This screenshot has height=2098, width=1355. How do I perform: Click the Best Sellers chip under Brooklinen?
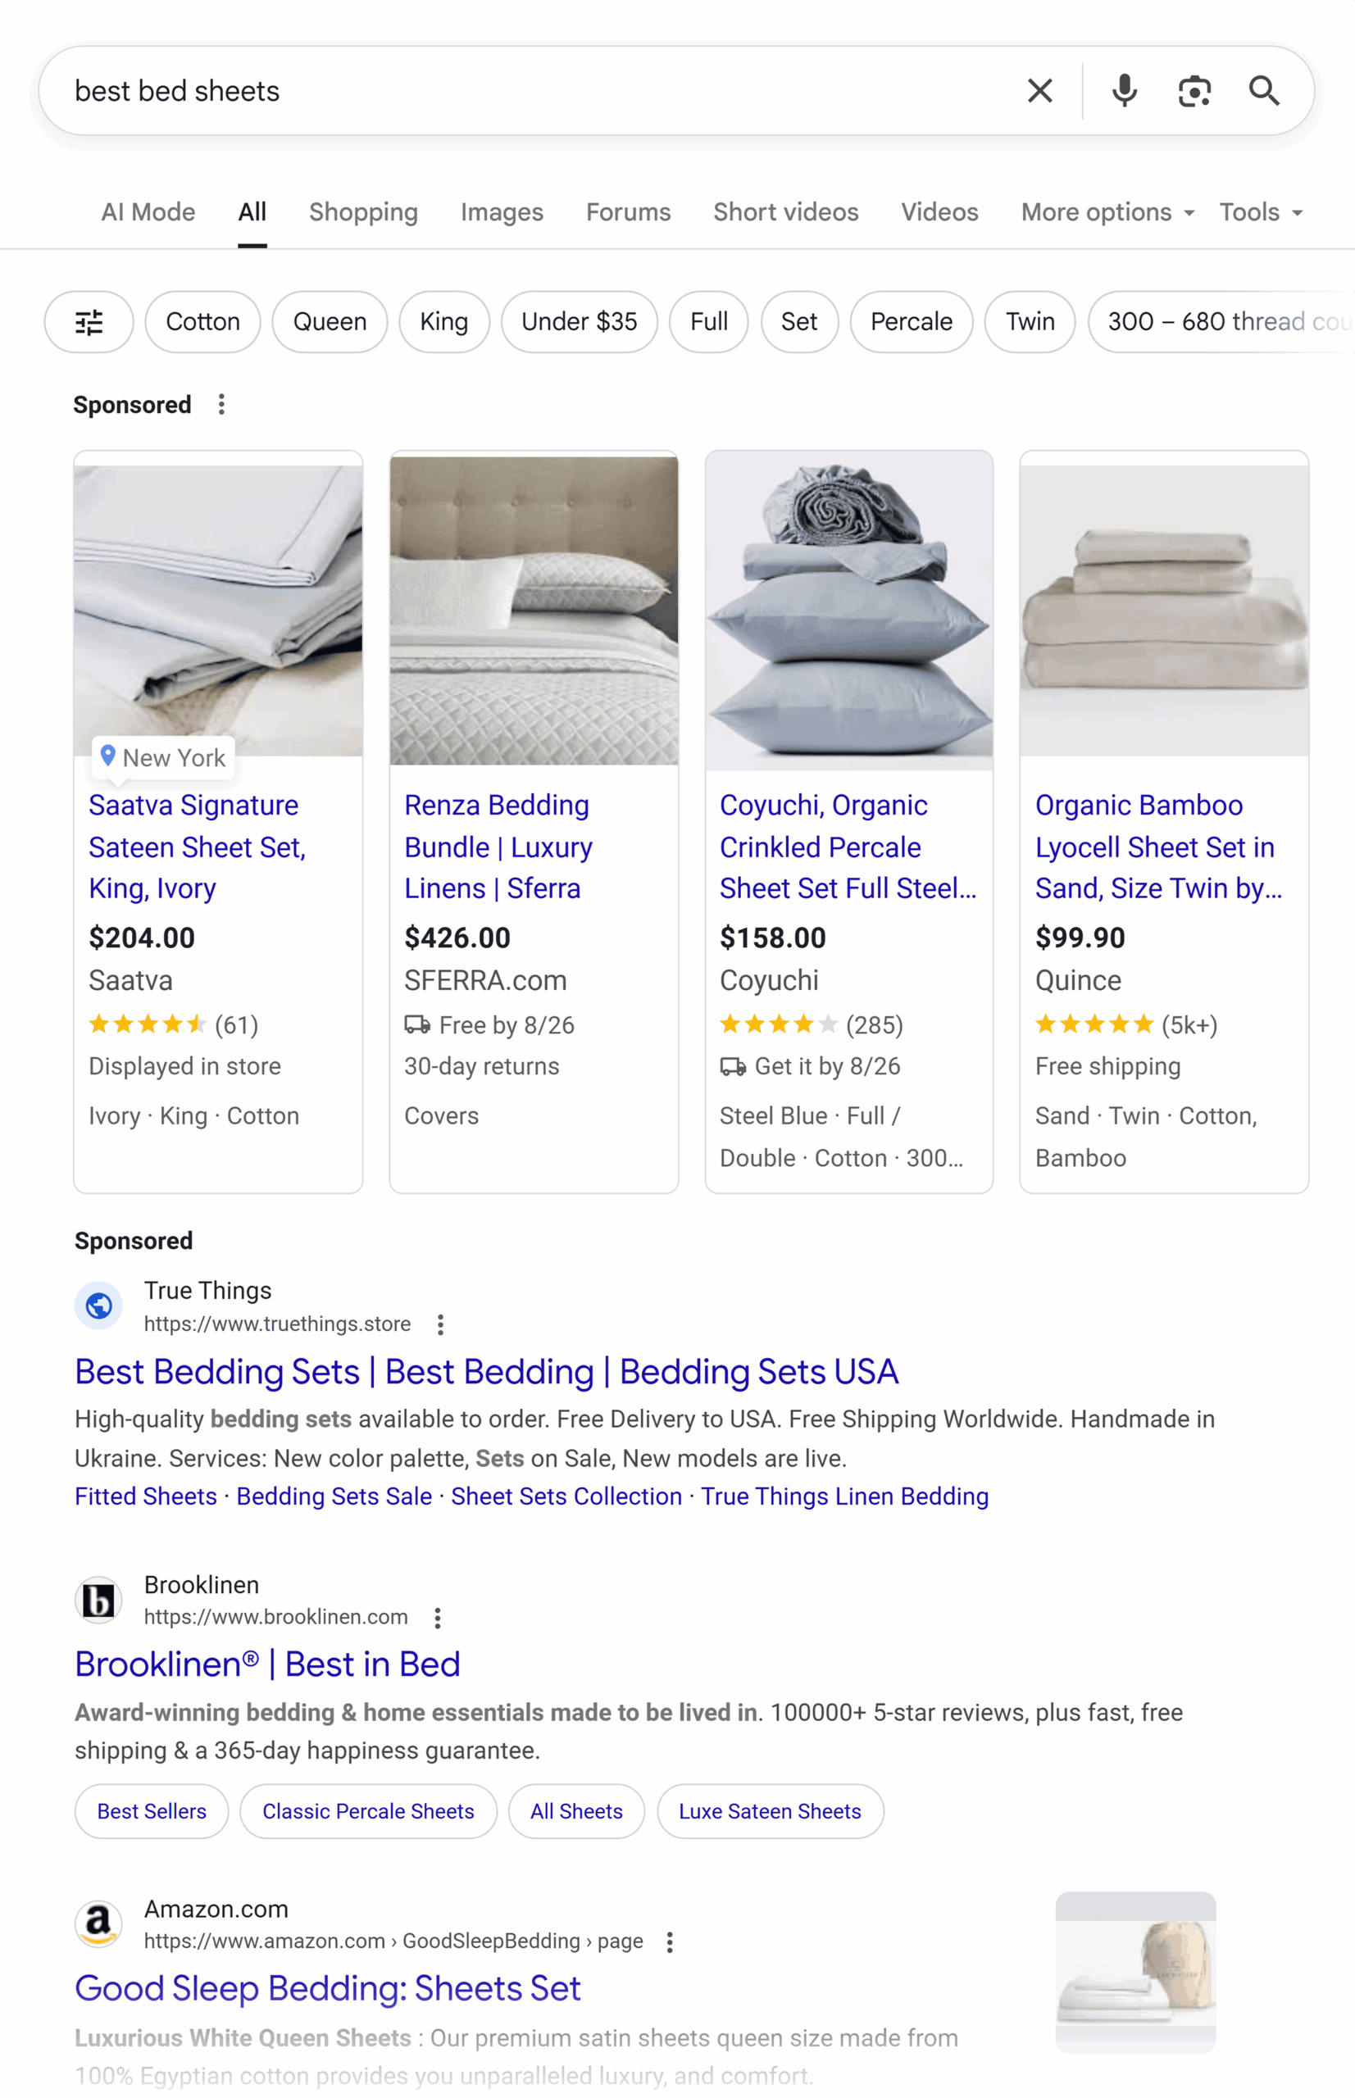coord(151,1811)
